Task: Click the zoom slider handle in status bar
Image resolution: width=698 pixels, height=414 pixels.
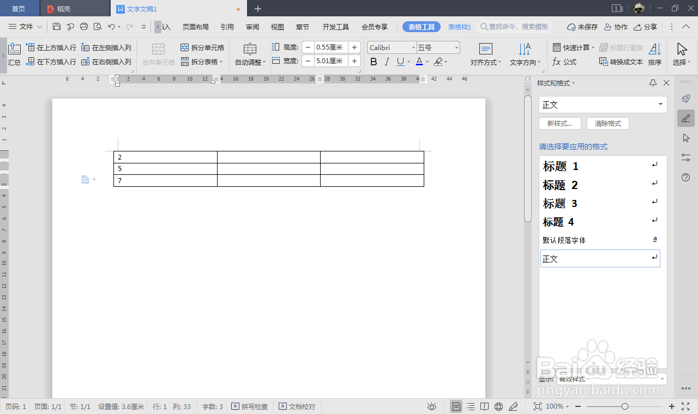Action: click(625, 406)
